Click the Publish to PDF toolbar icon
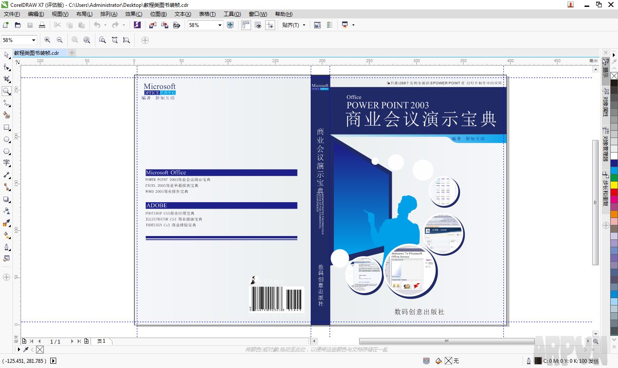Viewport: 618px width, 368px height. click(177, 25)
